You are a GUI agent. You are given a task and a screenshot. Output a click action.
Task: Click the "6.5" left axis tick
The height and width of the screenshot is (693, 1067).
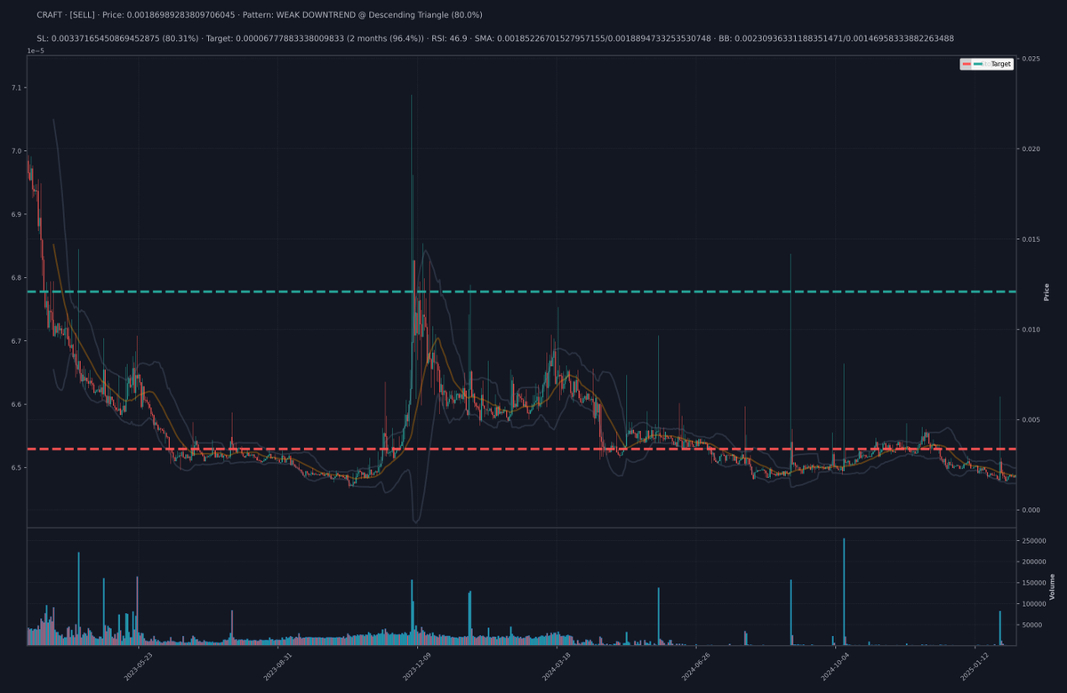tap(17, 467)
